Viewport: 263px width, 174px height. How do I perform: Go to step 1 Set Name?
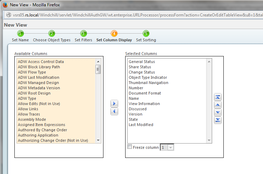[20, 36]
